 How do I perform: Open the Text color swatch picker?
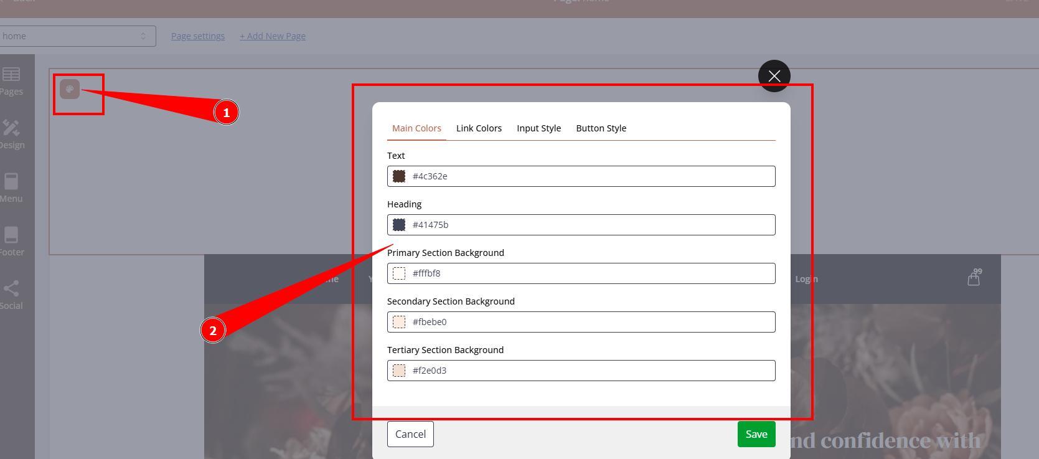pyautogui.click(x=399, y=176)
